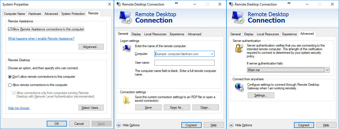This screenshot has width=339, height=129.
Task: Click Save As... button
Action: pos(177,108)
